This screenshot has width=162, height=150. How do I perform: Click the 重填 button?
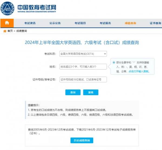pos(91,92)
